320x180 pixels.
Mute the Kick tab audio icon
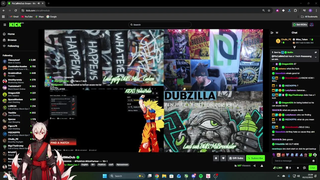[x=38, y=3]
